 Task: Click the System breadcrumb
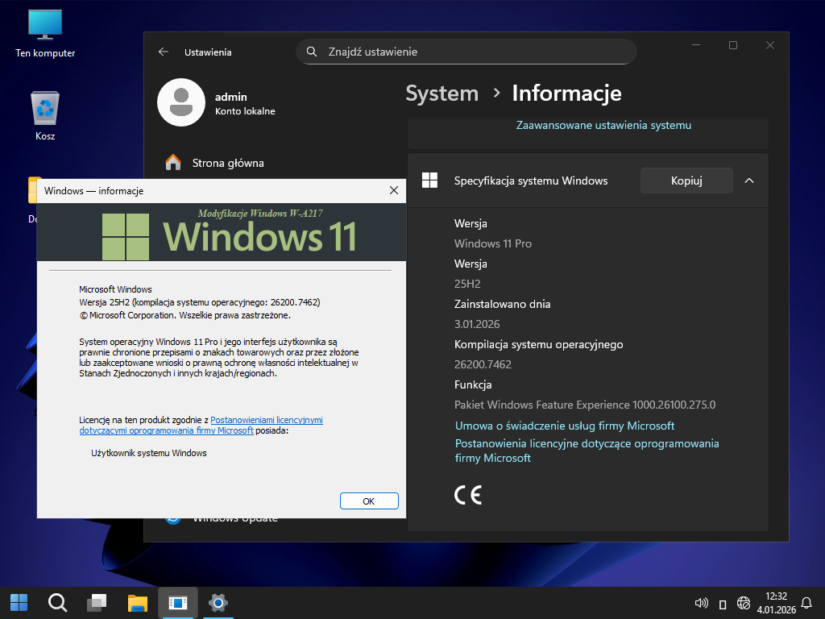click(442, 93)
